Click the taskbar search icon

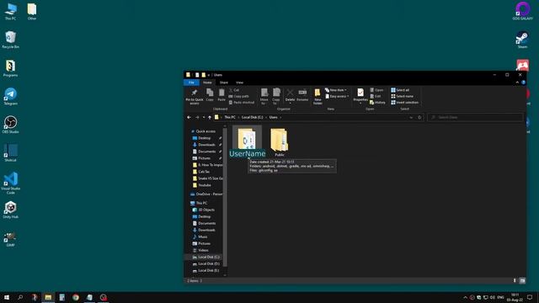coord(20,297)
